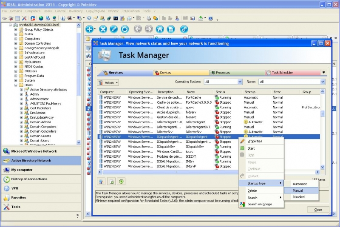Switch to the Task Scheduler tab

(293, 73)
